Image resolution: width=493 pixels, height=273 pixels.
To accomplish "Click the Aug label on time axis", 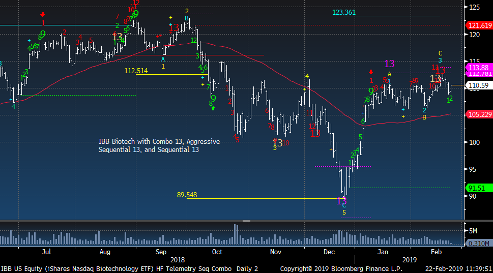I will [105, 252].
